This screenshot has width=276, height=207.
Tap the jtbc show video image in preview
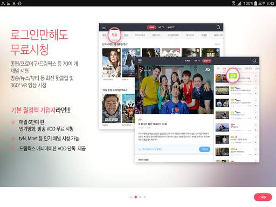(x=174, y=89)
